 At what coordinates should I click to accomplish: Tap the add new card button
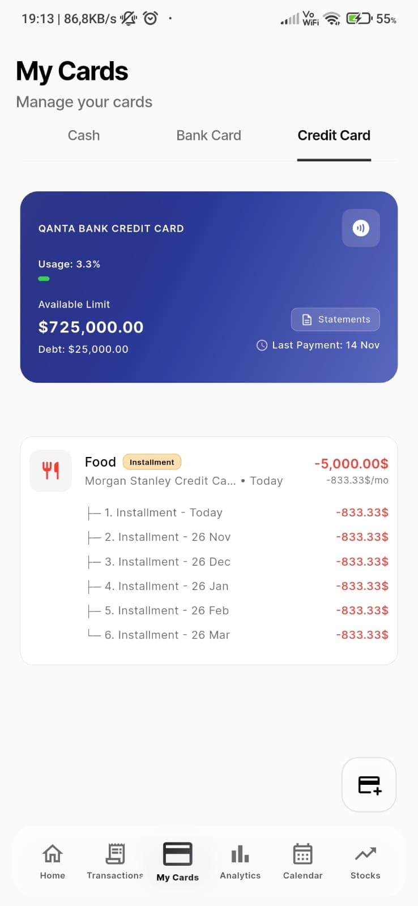pos(369,785)
